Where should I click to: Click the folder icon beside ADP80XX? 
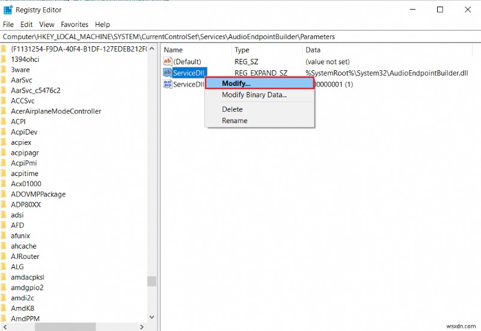coord(4,205)
